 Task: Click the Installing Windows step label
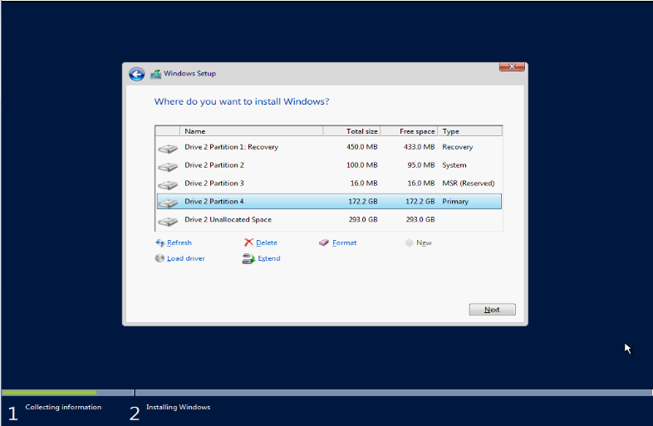click(179, 407)
